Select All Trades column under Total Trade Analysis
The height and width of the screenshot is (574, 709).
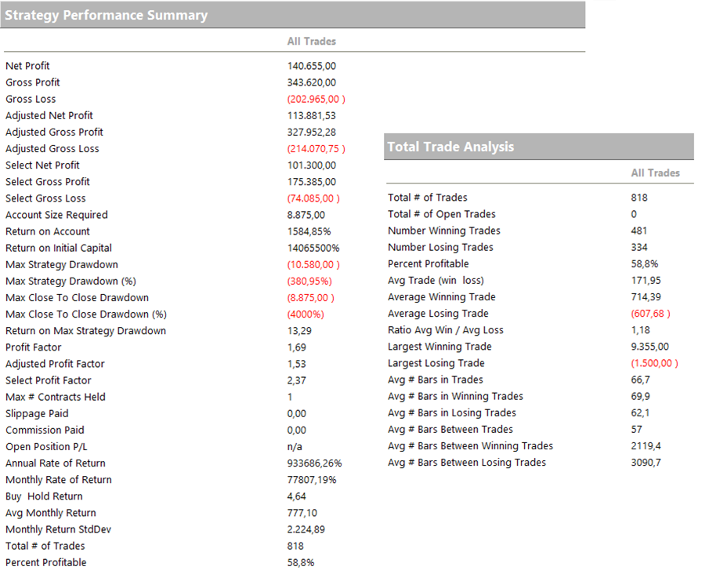tap(655, 173)
